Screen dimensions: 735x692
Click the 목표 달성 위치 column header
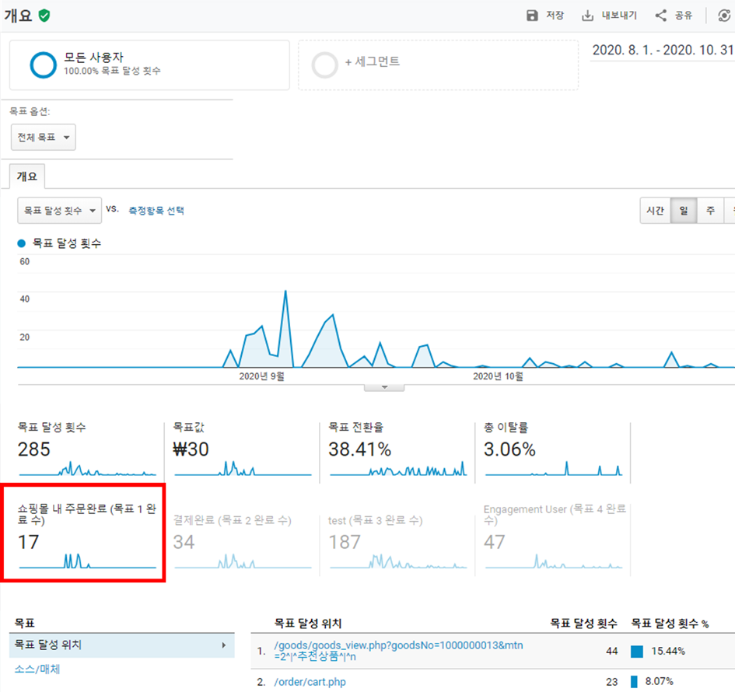[308, 623]
